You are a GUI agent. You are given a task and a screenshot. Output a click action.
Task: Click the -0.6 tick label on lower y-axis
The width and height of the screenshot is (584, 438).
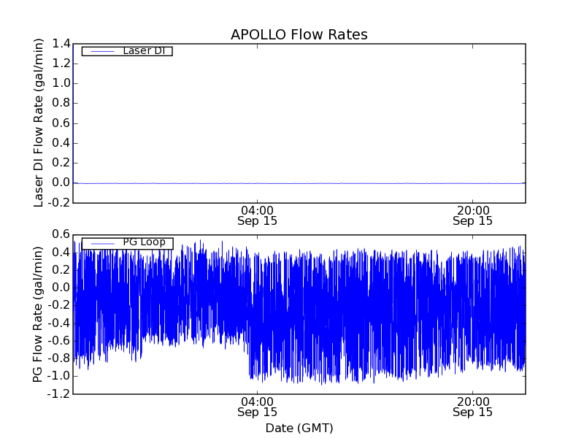click(x=60, y=340)
